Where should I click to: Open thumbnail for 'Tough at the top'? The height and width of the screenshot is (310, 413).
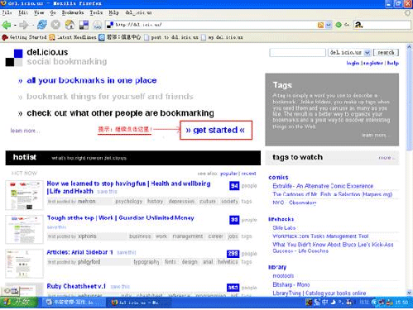click(x=24, y=229)
